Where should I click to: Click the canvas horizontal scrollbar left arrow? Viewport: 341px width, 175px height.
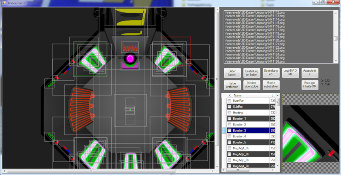pos(4,171)
